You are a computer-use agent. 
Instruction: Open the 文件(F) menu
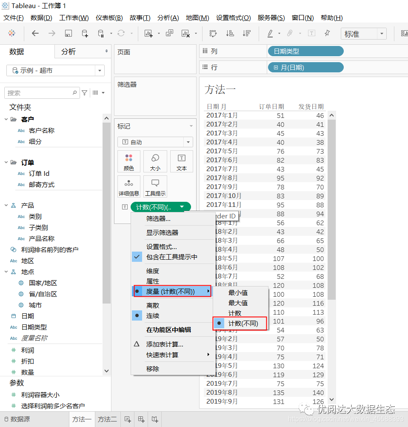point(13,18)
